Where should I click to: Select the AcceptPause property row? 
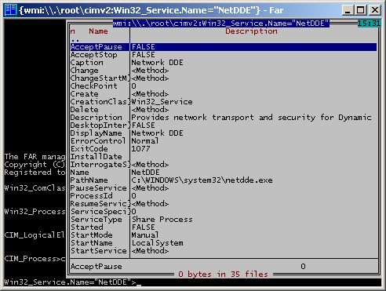tap(224, 47)
